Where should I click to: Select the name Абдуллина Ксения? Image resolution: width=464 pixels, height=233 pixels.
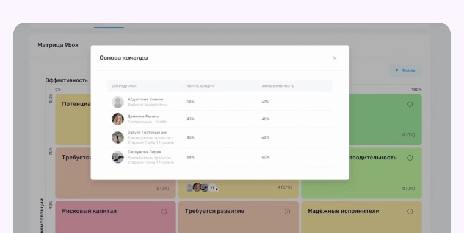click(x=145, y=99)
